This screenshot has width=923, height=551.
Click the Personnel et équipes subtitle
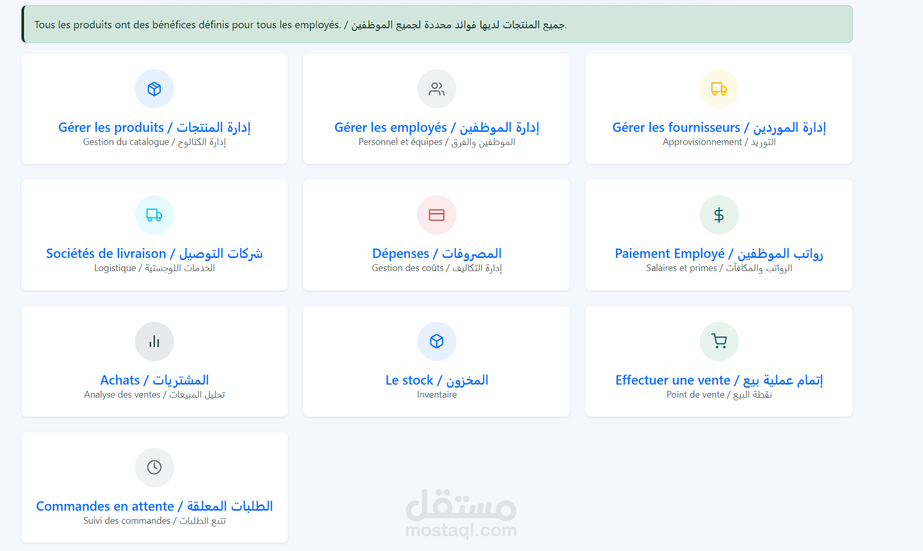437,142
